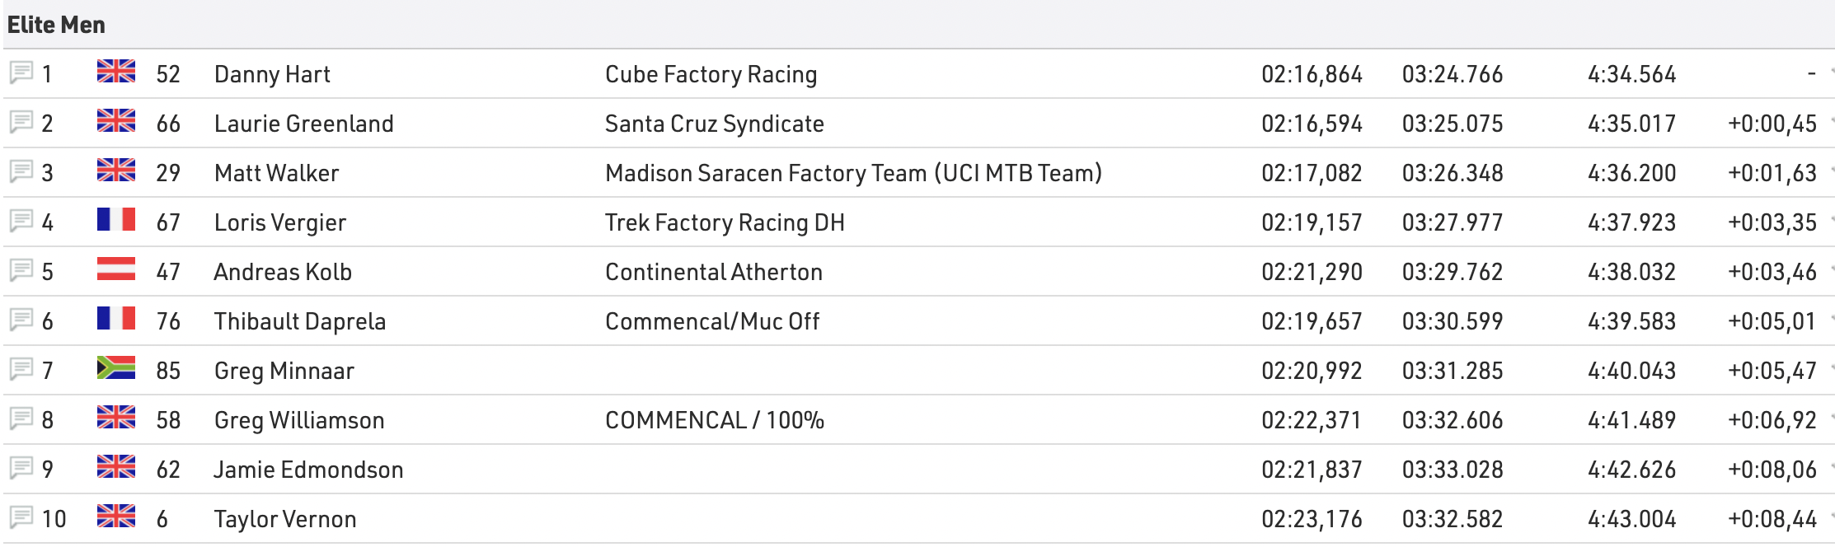
Task: Expand Danny Hart's row using the right-edge arrow
Action: (x=1831, y=73)
